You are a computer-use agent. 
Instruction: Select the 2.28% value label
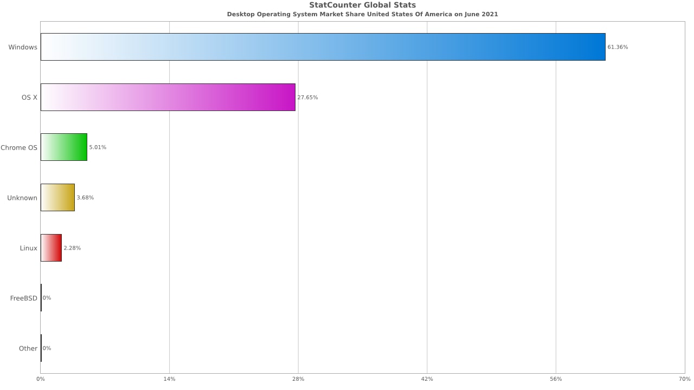[x=72, y=248]
